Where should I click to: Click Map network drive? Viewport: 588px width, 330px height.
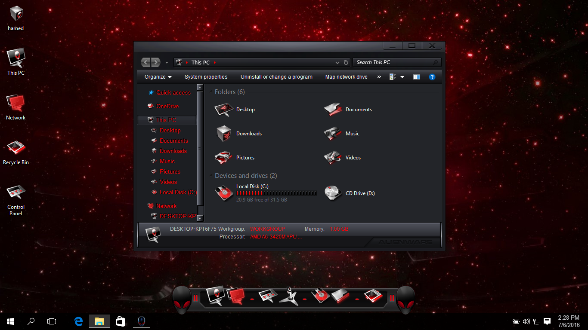pos(346,77)
